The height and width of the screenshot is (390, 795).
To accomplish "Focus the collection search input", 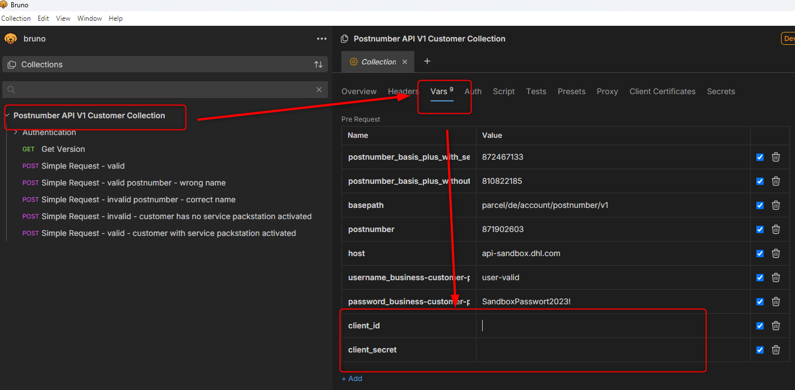I will (x=165, y=90).
